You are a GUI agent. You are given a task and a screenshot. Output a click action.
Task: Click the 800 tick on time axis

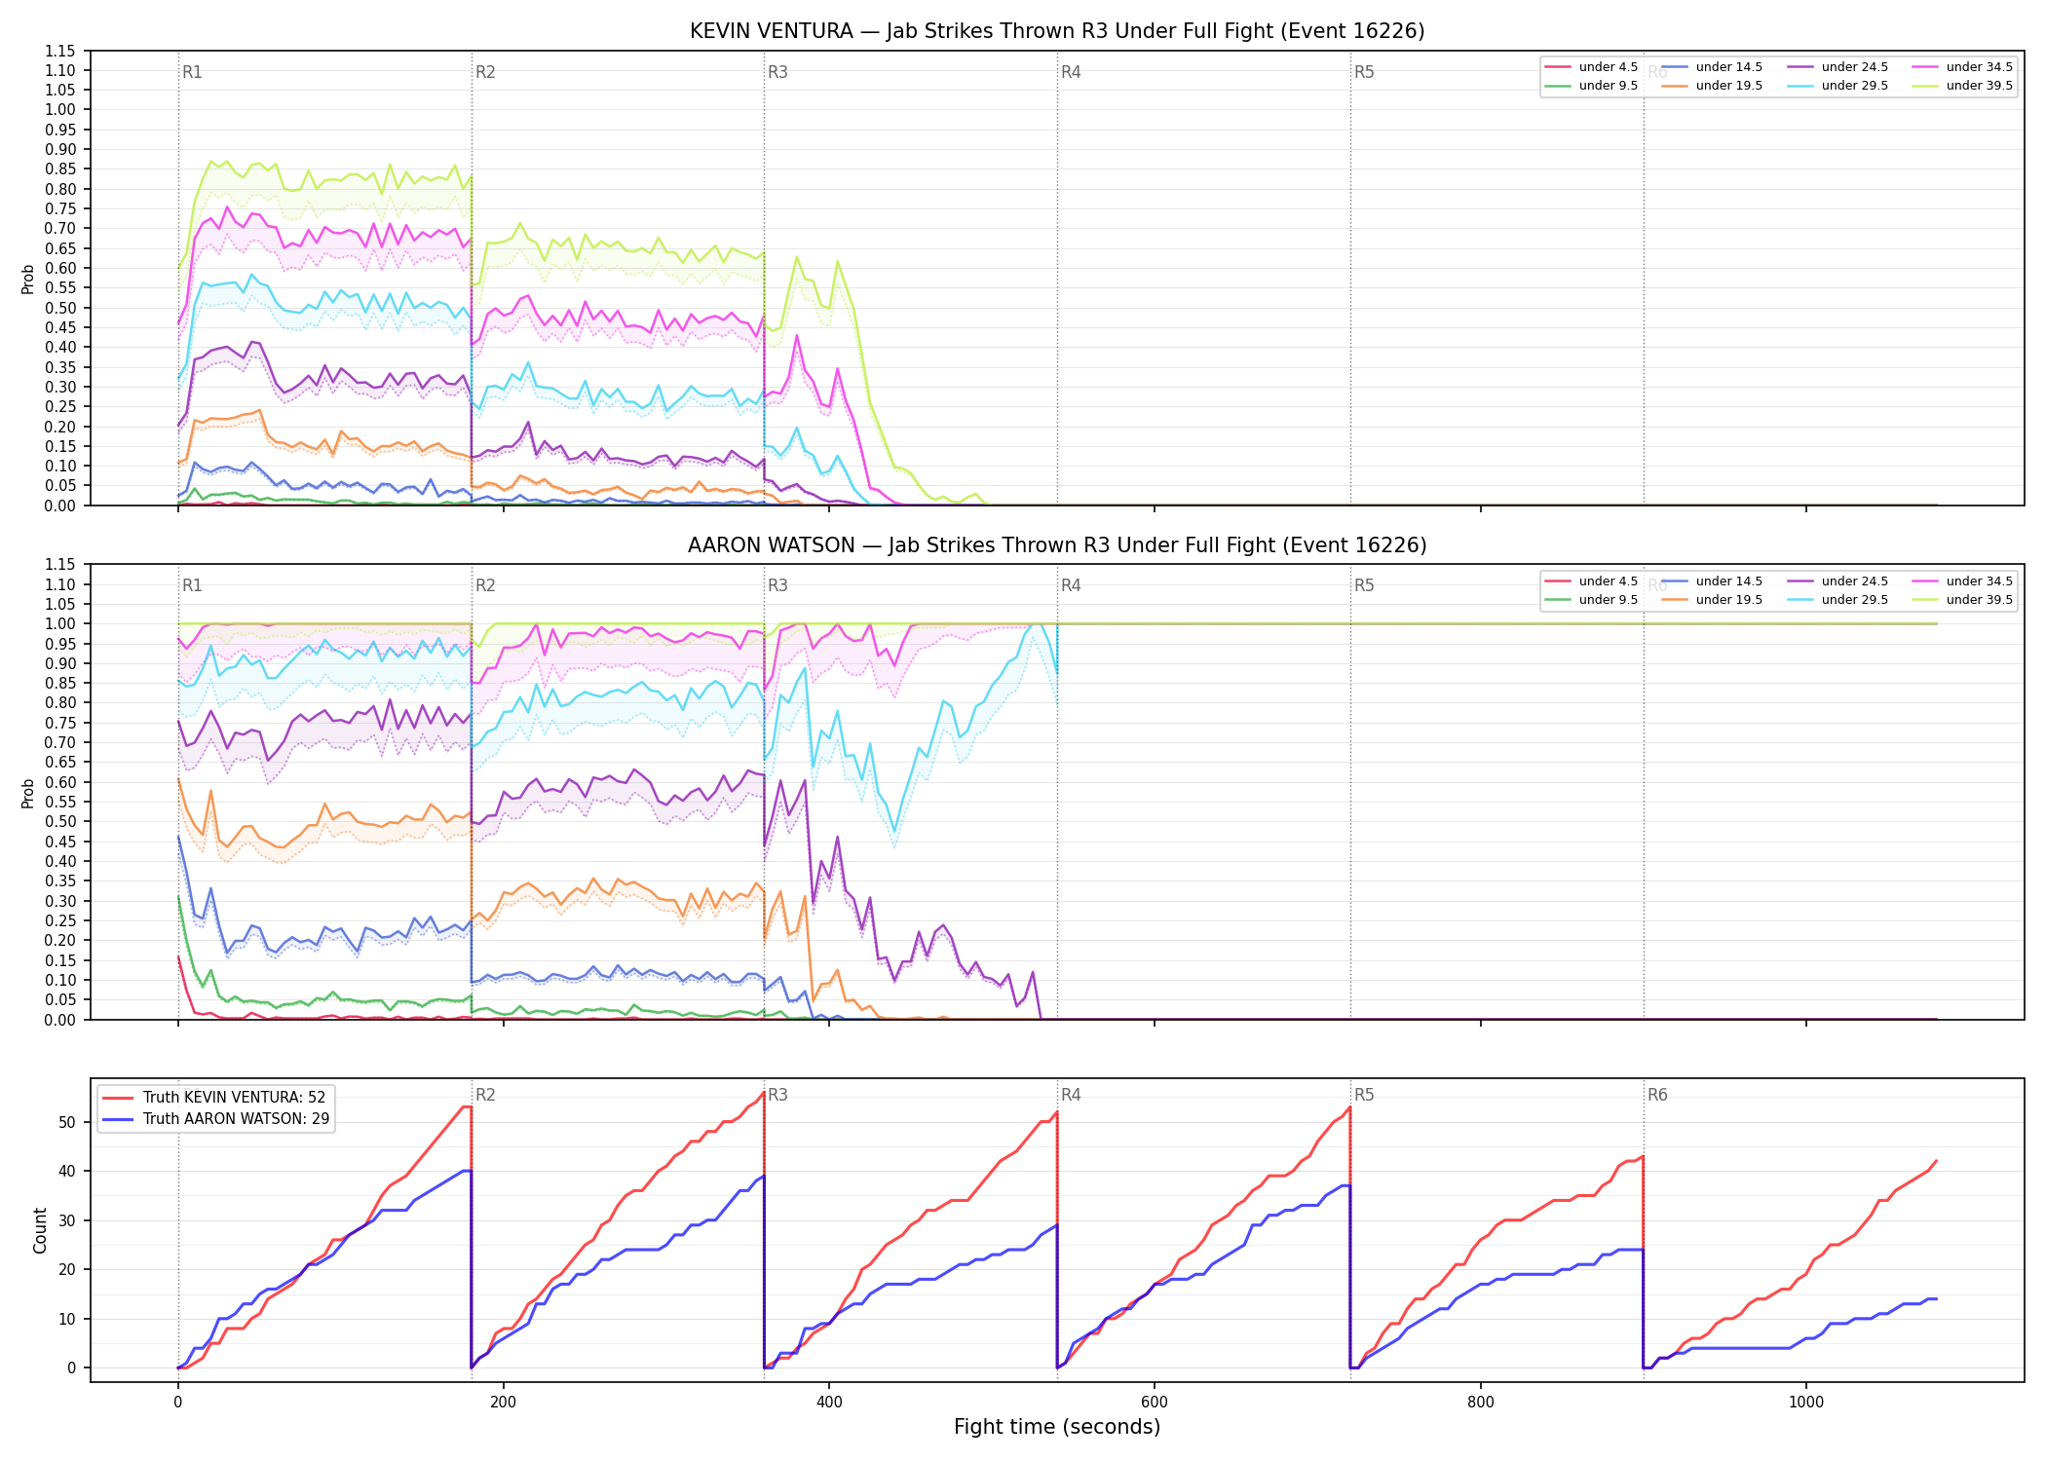pos(1480,1403)
